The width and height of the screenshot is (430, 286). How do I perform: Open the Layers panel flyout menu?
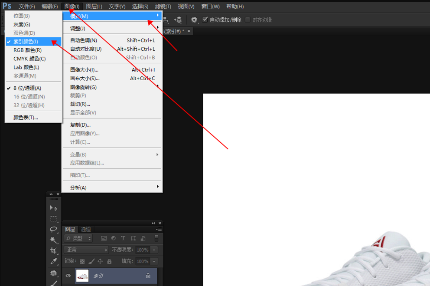tap(159, 229)
